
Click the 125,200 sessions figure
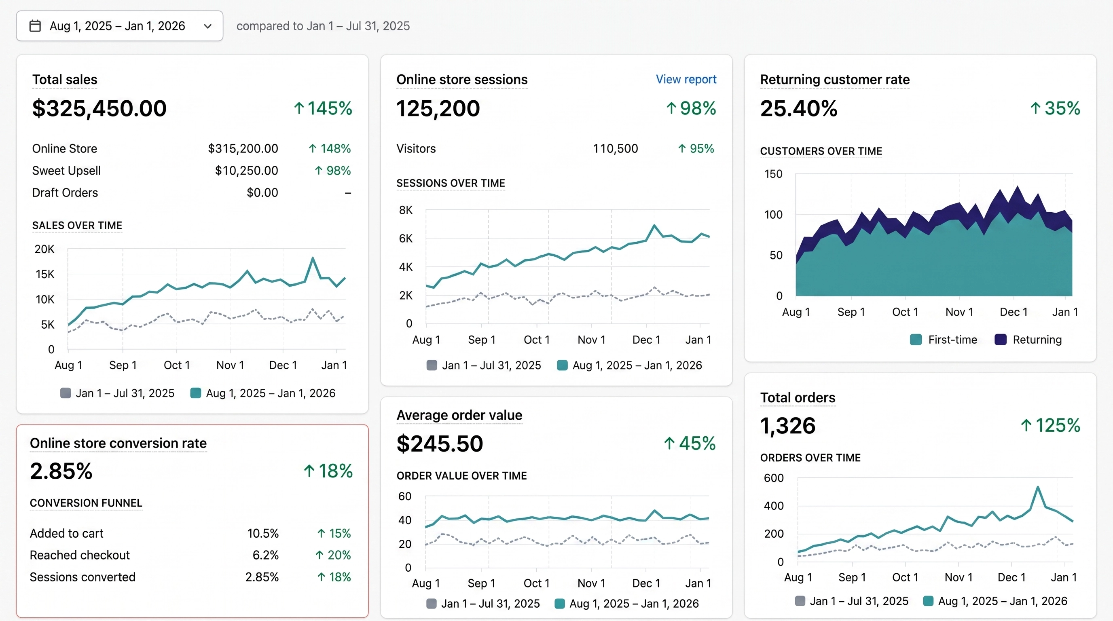tap(438, 108)
